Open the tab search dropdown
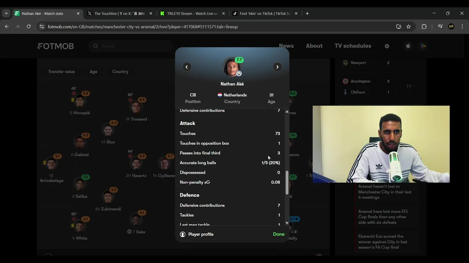Viewport: 469px width, 263px height. [6, 14]
